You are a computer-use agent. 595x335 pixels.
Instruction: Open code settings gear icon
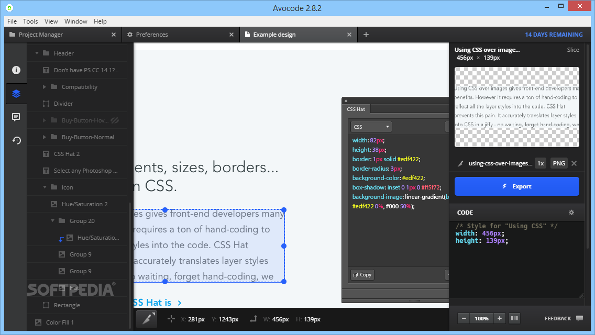tap(571, 213)
